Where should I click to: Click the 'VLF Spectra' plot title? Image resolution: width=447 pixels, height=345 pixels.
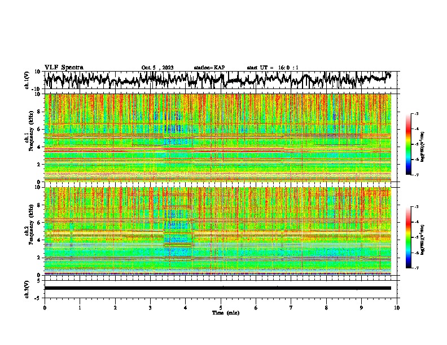click(x=64, y=68)
